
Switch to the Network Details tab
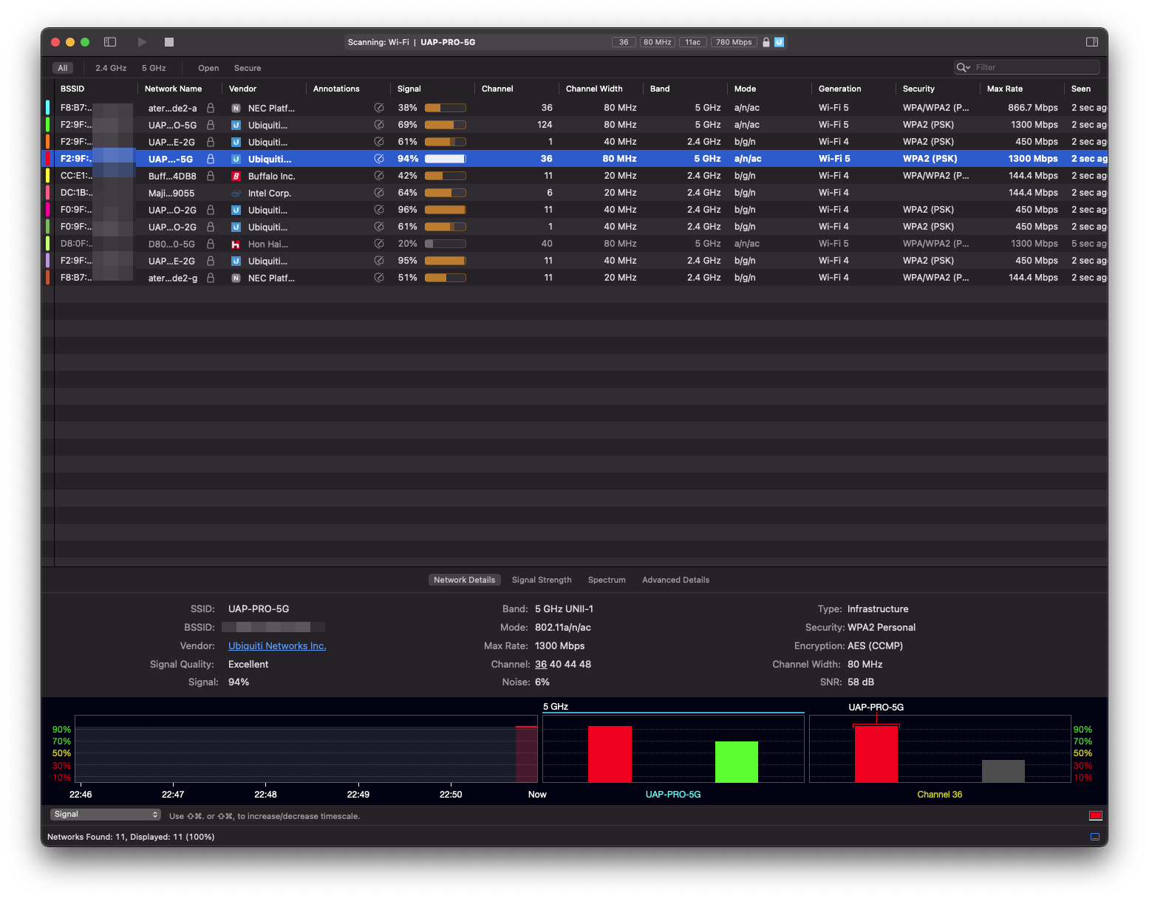[464, 580]
